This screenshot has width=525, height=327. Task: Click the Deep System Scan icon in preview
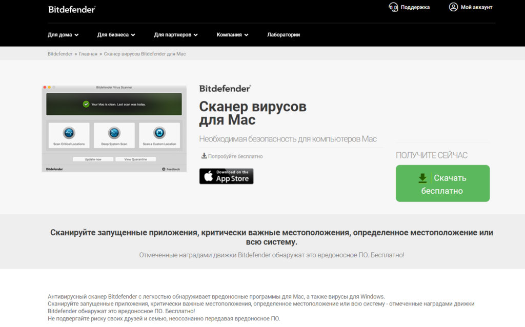click(x=114, y=133)
